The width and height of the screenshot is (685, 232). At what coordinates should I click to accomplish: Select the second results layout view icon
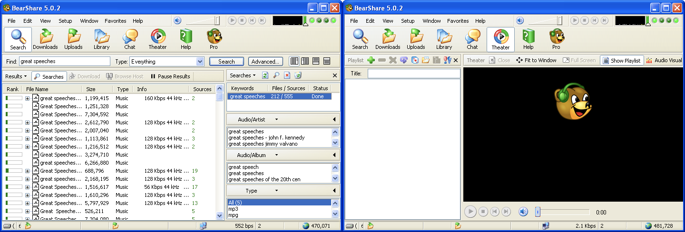click(x=305, y=61)
